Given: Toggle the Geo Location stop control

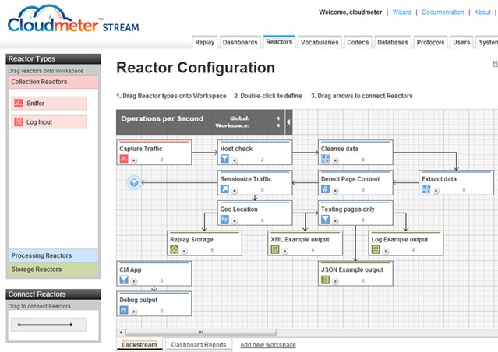Looking at the screenshot, I should tap(235, 221).
